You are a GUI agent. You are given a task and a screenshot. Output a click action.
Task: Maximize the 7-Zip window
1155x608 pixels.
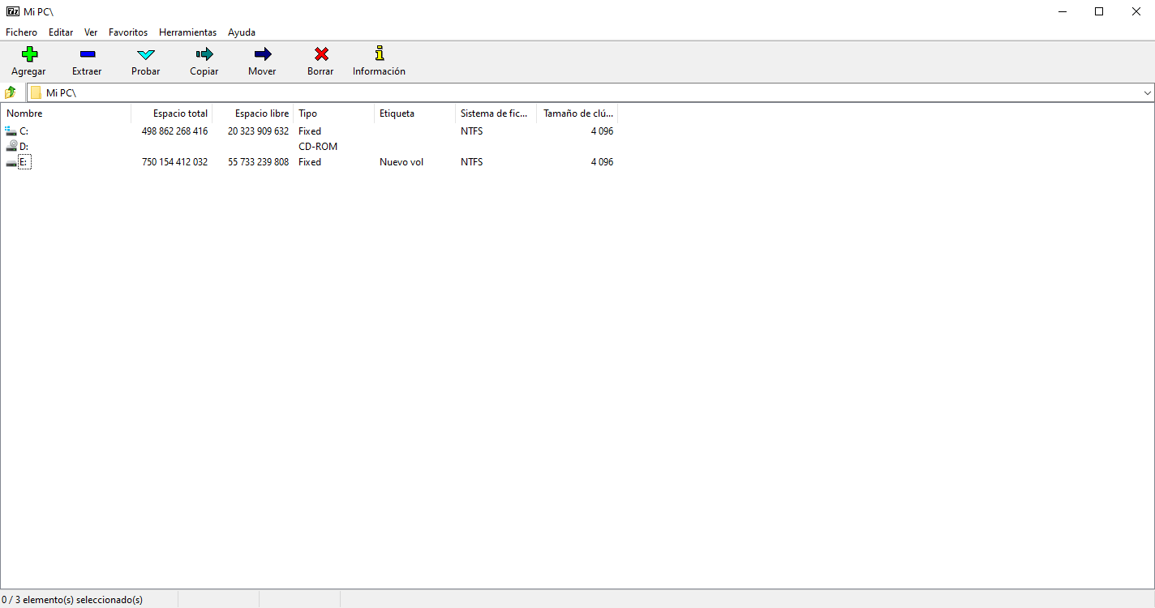[x=1099, y=11]
